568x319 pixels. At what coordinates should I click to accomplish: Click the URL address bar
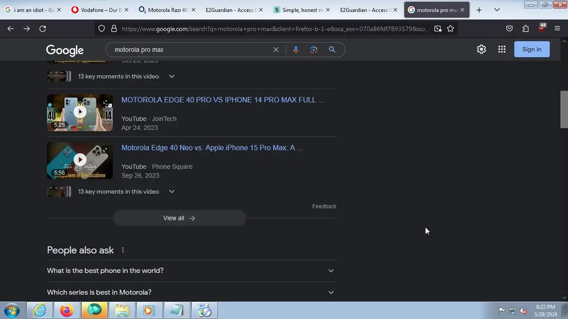coord(274,28)
